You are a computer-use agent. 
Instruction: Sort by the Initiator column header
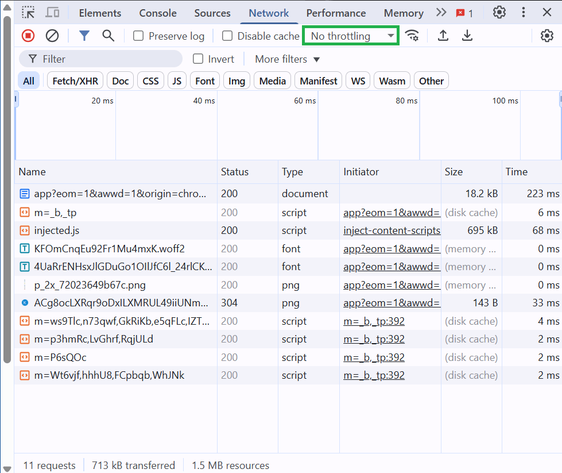click(x=390, y=172)
